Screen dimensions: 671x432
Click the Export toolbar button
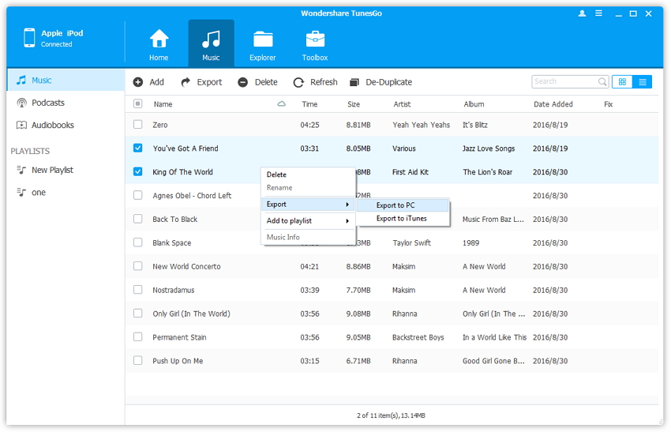click(x=201, y=82)
